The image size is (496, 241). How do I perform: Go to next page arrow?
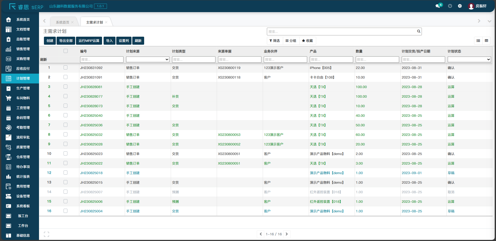287,234
